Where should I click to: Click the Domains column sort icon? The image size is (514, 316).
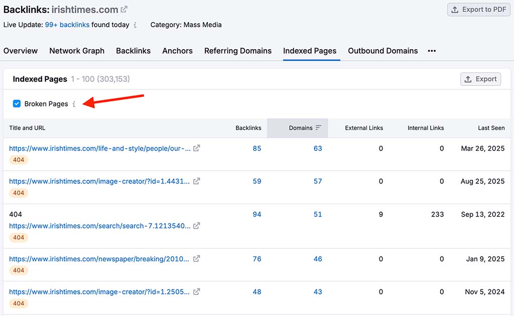pyautogui.click(x=318, y=128)
